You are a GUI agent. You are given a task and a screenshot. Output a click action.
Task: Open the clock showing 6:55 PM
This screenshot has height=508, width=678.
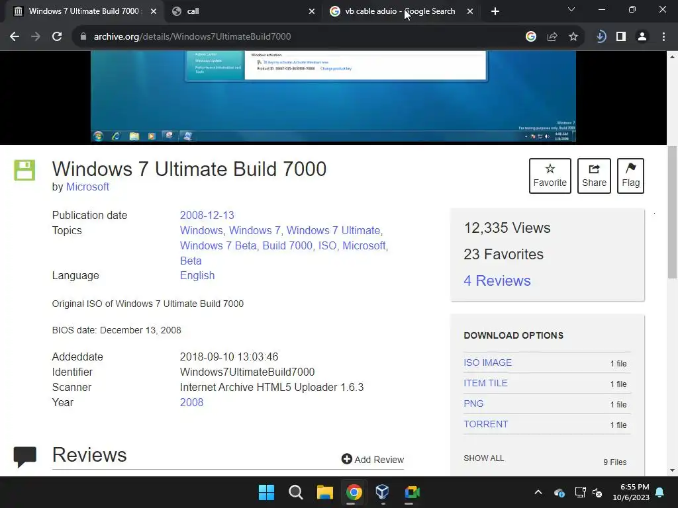pyautogui.click(x=631, y=492)
